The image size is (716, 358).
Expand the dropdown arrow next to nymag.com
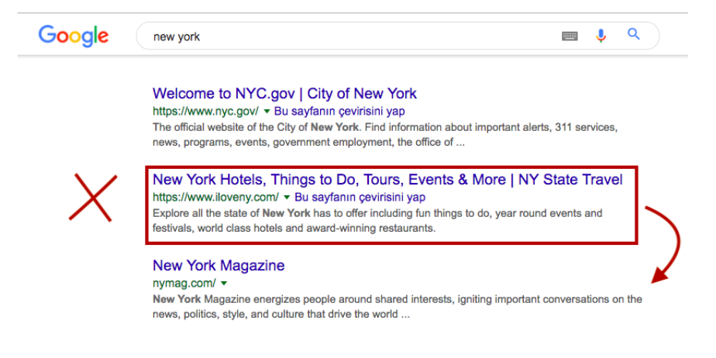pyautogui.click(x=224, y=283)
